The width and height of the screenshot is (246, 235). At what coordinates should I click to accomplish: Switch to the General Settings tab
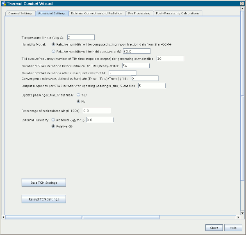[x=20, y=13]
